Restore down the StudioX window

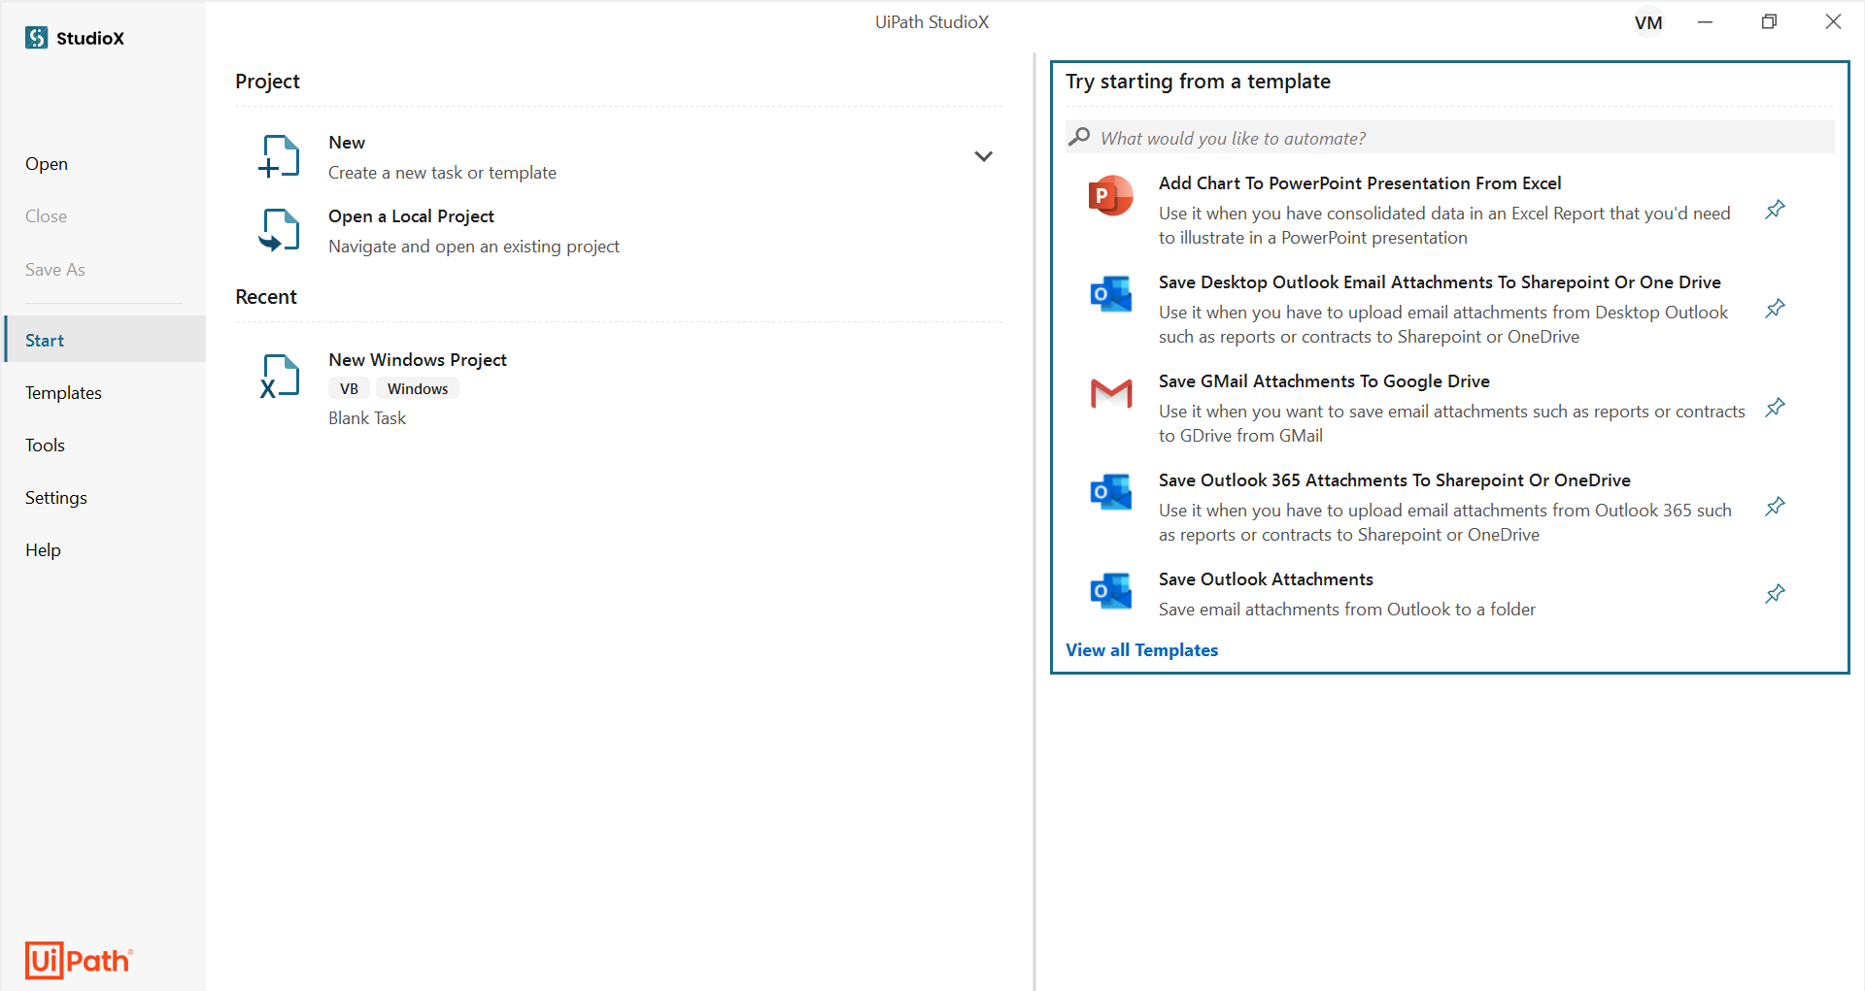[x=1769, y=22]
